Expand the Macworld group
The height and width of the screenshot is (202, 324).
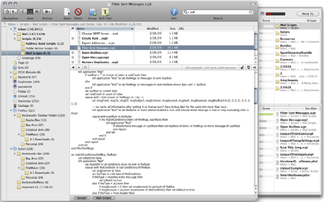tap(11, 77)
